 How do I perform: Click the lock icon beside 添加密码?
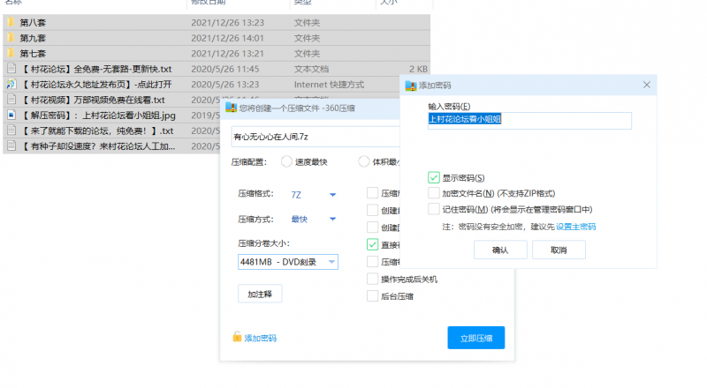(237, 338)
